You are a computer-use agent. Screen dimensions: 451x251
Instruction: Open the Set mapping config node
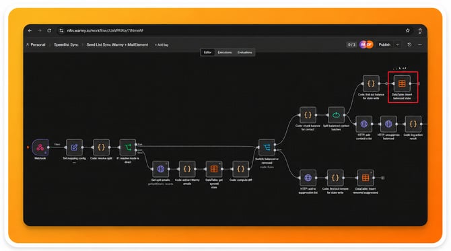[74, 147]
